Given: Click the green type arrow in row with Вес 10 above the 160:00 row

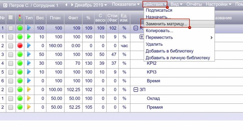Looking at the screenshot, I should (29, 37).
